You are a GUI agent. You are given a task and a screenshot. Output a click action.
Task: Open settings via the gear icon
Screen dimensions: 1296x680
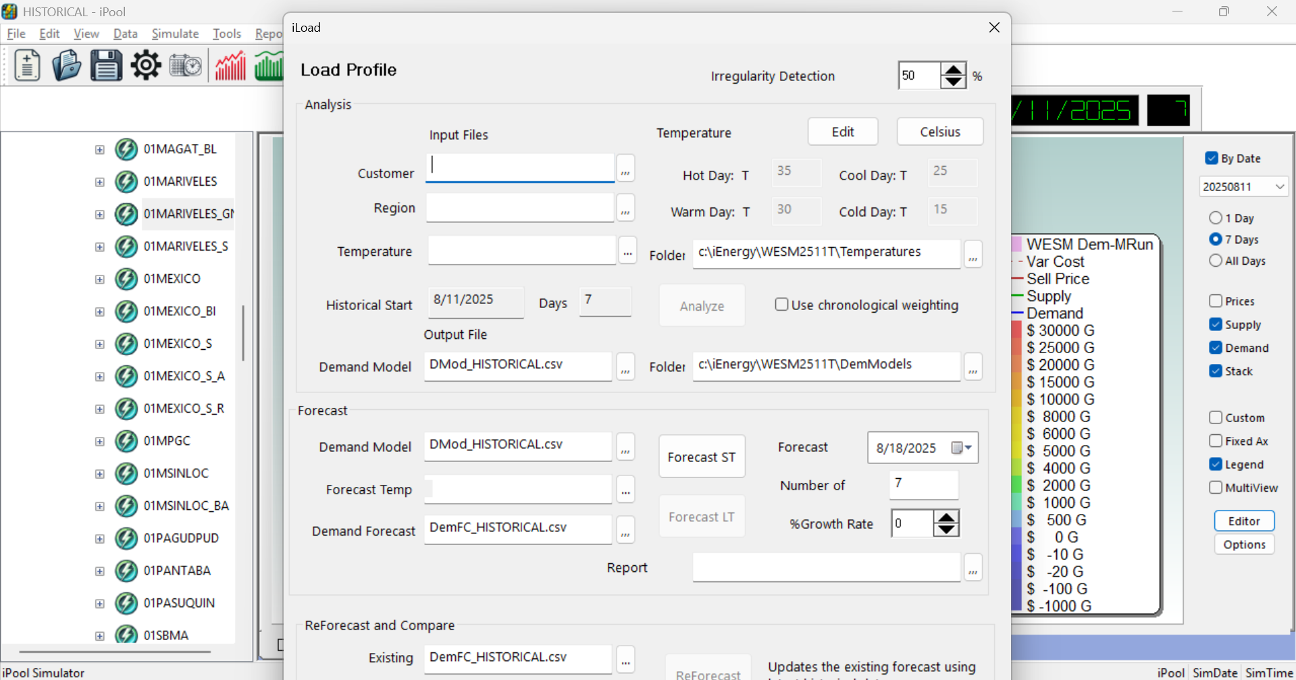tap(146, 66)
